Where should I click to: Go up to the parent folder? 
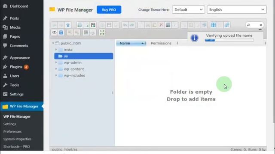[68, 25]
